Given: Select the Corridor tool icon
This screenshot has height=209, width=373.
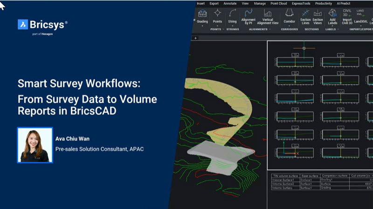Looking at the screenshot, I should (x=289, y=13).
